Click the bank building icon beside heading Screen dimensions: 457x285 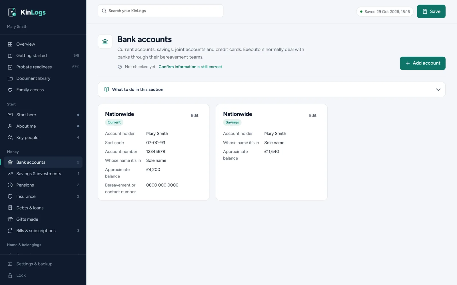pyautogui.click(x=105, y=42)
